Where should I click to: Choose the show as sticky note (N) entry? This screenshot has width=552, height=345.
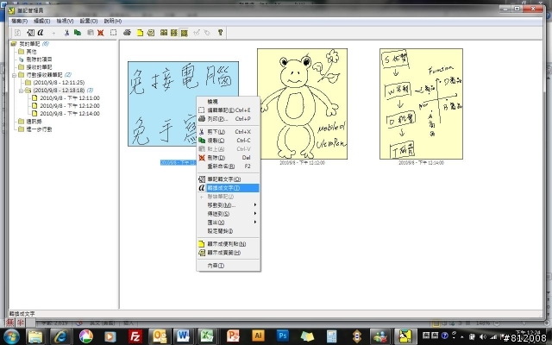(x=229, y=244)
